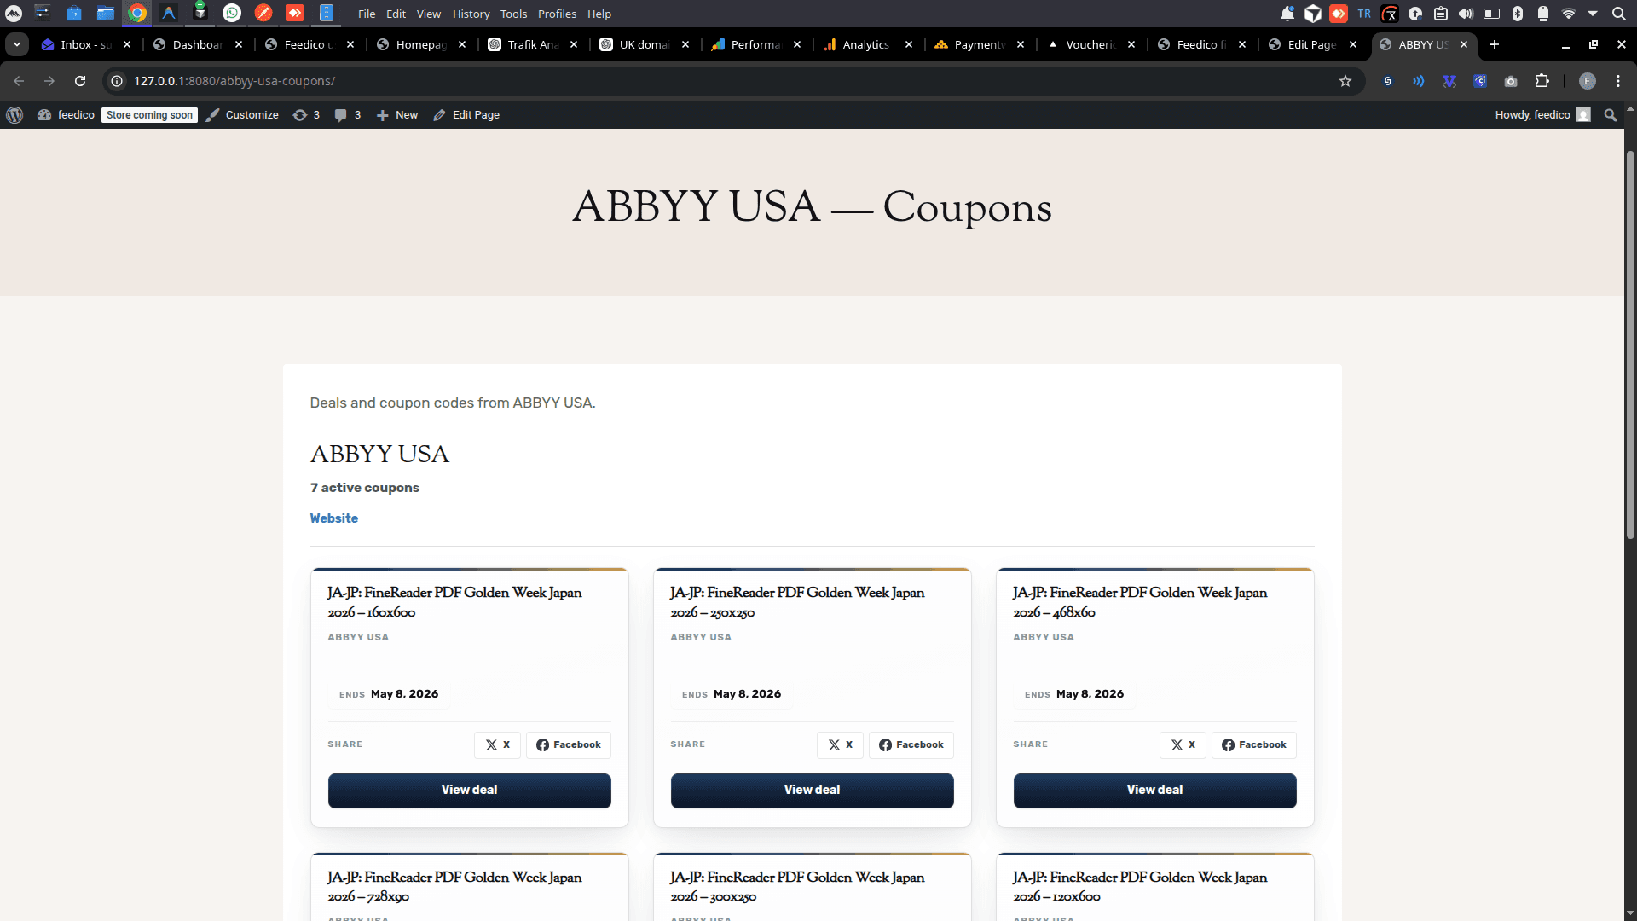Click coupon title ending in 300x250
1637x921 pixels.
click(x=797, y=887)
